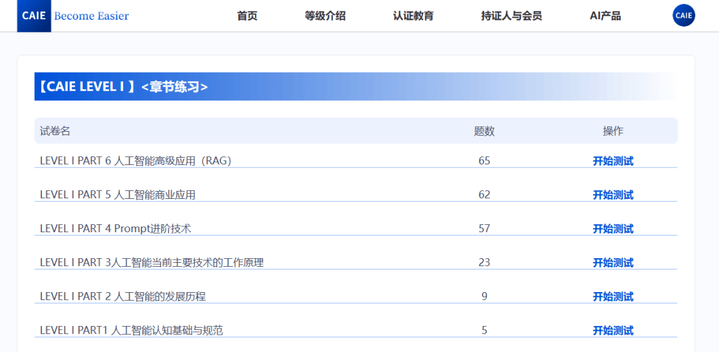Screen dimensions: 719x352
Task: Launch the PART1 人工智能认知基础与规范 test
Action: [612, 330]
